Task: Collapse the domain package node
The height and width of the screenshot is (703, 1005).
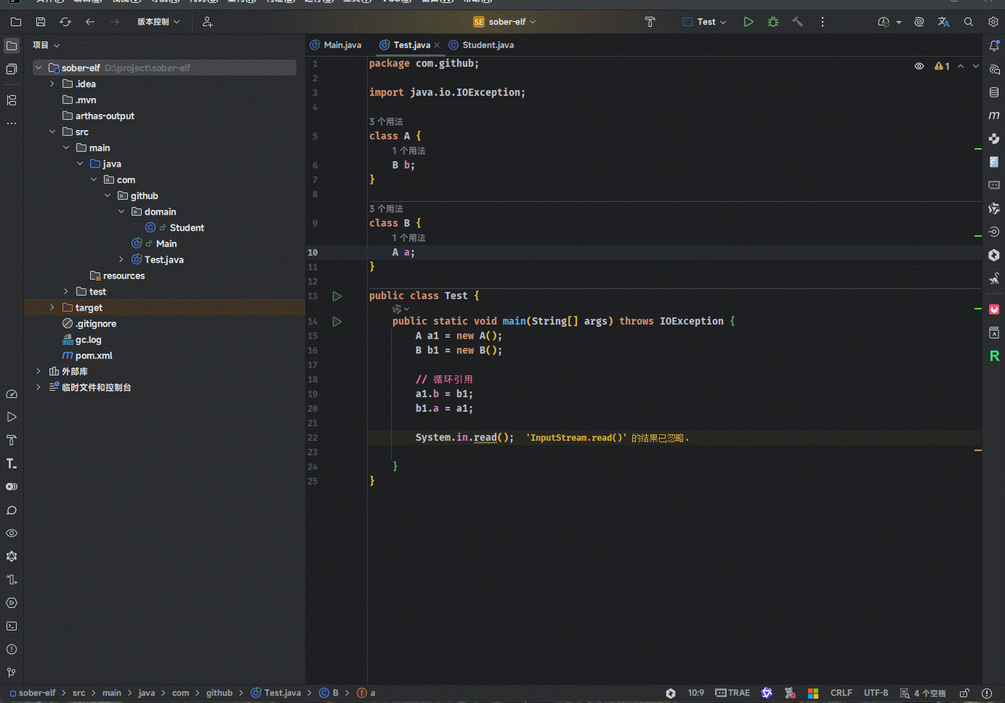Action: (x=121, y=212)
